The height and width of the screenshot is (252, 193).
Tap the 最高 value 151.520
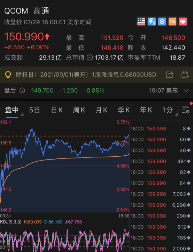(112, 38)
